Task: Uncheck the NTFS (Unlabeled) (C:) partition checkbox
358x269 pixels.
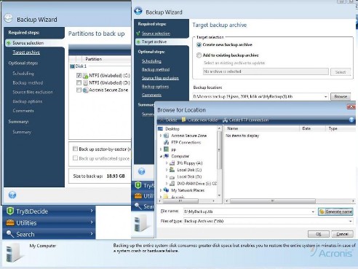Action: tap(79, 75)
